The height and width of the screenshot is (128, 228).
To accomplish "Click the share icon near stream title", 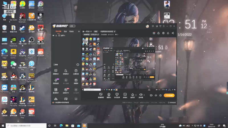I will [x=173, y=33].
